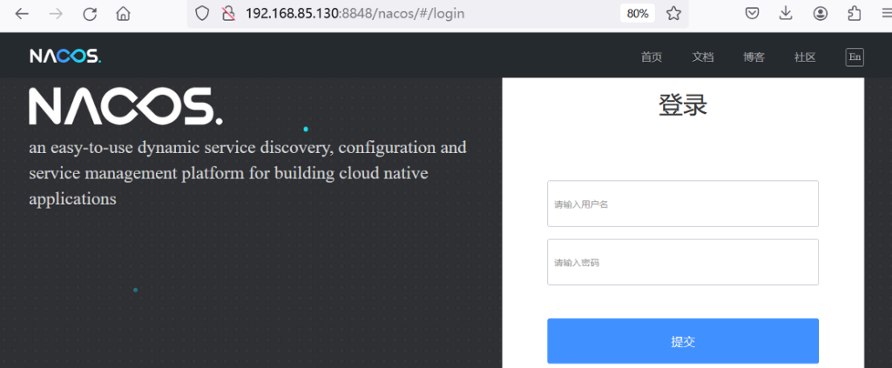
Task: Show insecure connection lock details
Action: pos(228,14)
